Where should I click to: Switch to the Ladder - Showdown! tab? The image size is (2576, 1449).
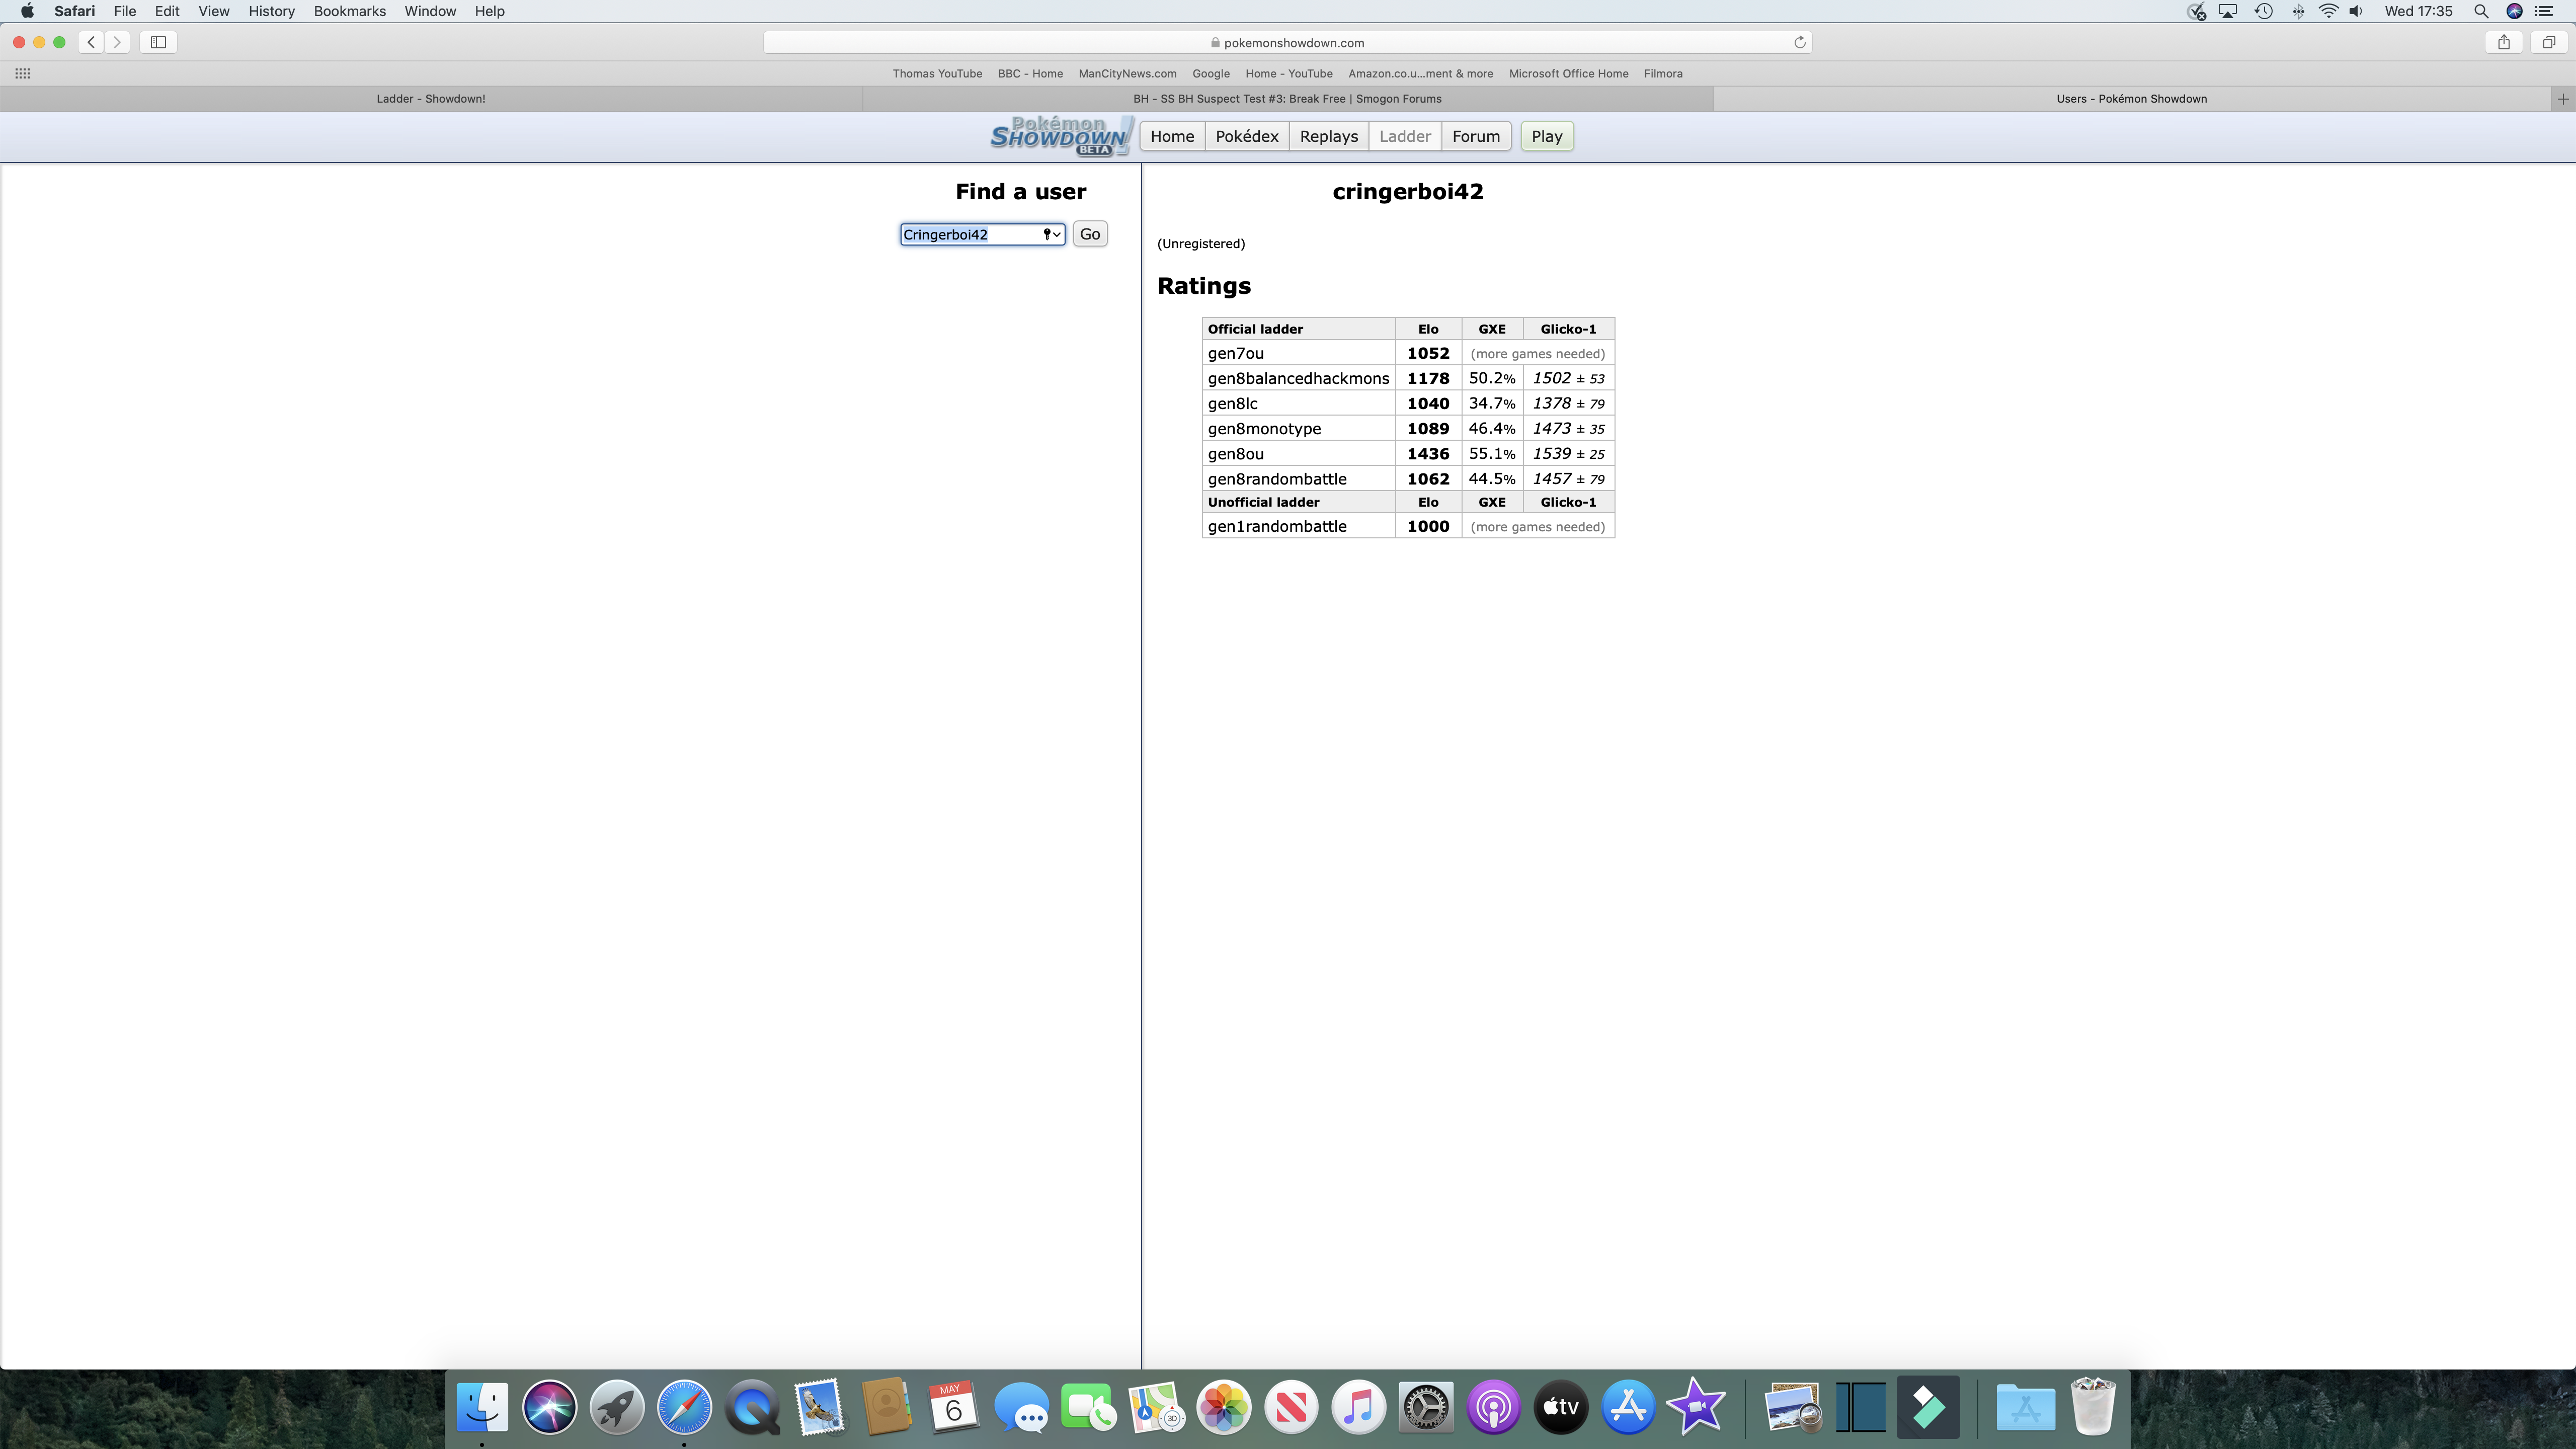click(x=431, y=98)
